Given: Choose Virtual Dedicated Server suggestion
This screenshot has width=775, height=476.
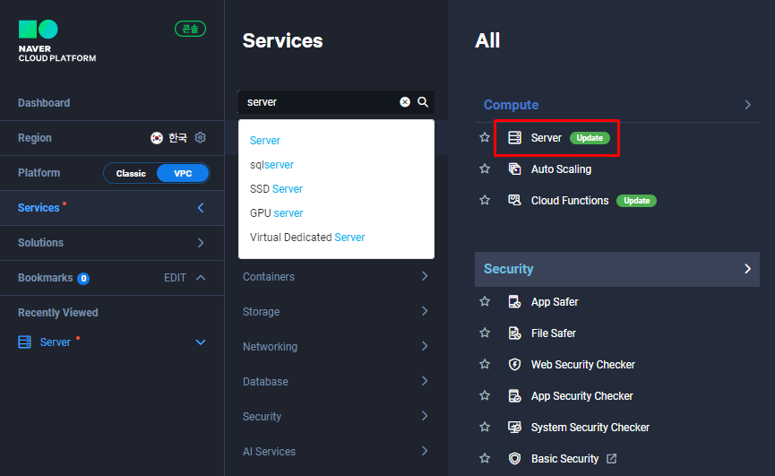Looking at the screenshot, I should [307, 238].
